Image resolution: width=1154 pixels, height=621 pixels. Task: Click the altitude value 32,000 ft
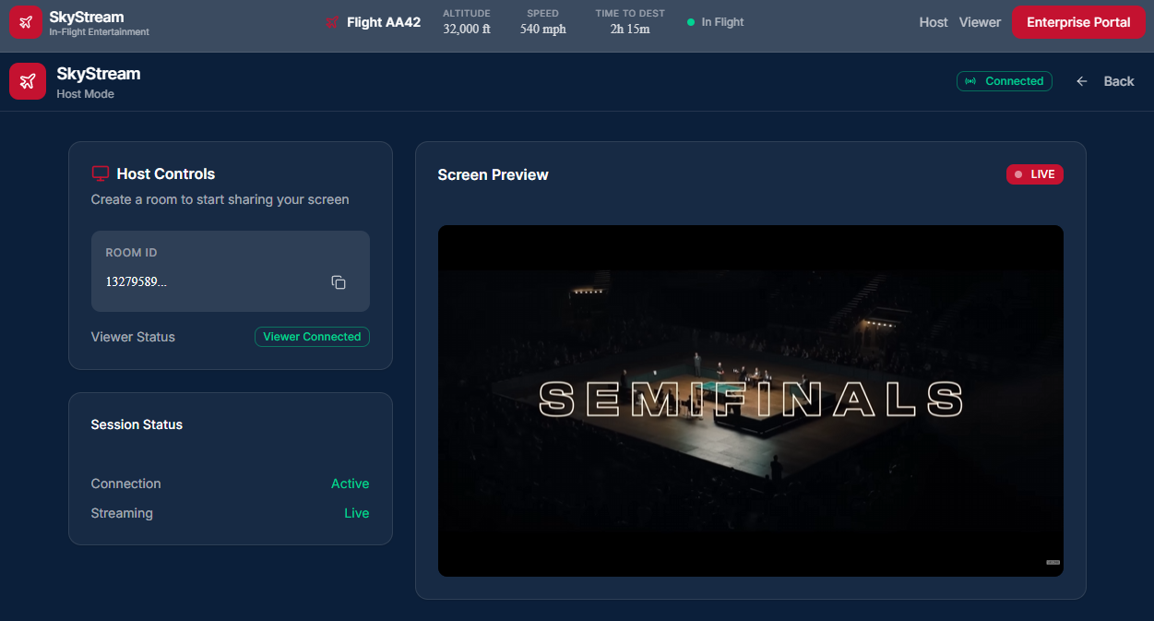(x=467, y=29)
